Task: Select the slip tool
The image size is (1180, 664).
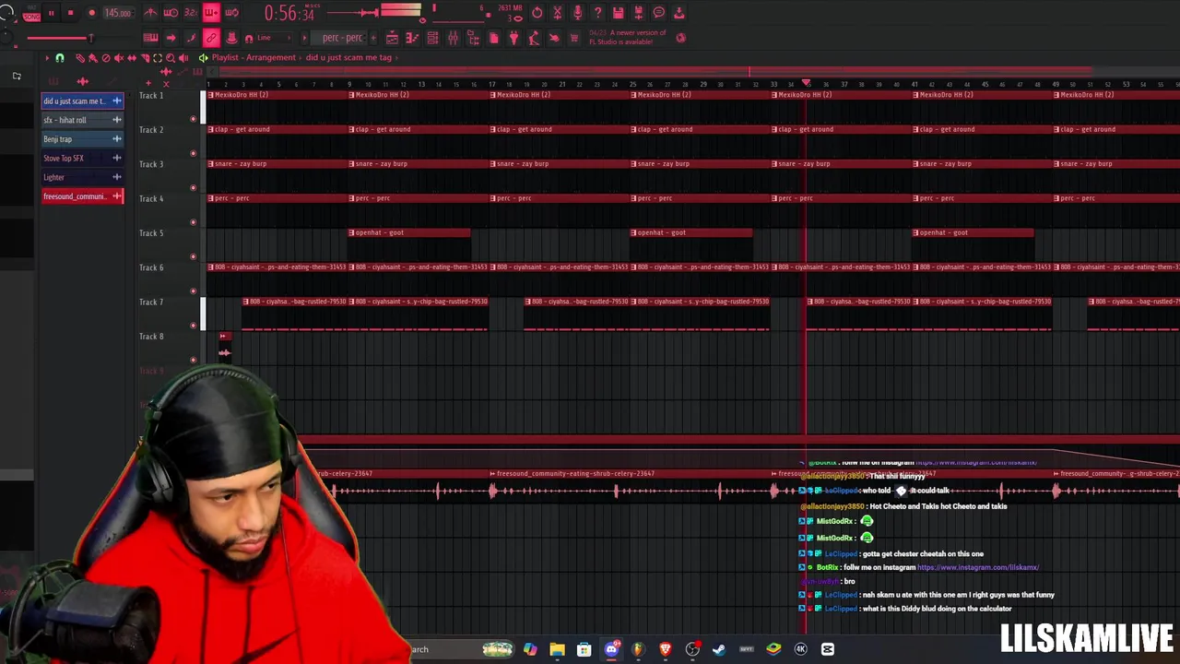Action: pyautogui.click(x=132, y=58)
